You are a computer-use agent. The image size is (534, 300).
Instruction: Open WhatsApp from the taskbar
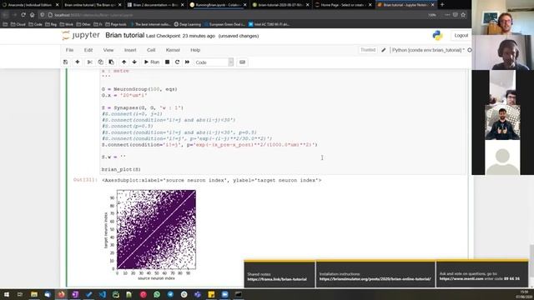[x=157, y=294]
